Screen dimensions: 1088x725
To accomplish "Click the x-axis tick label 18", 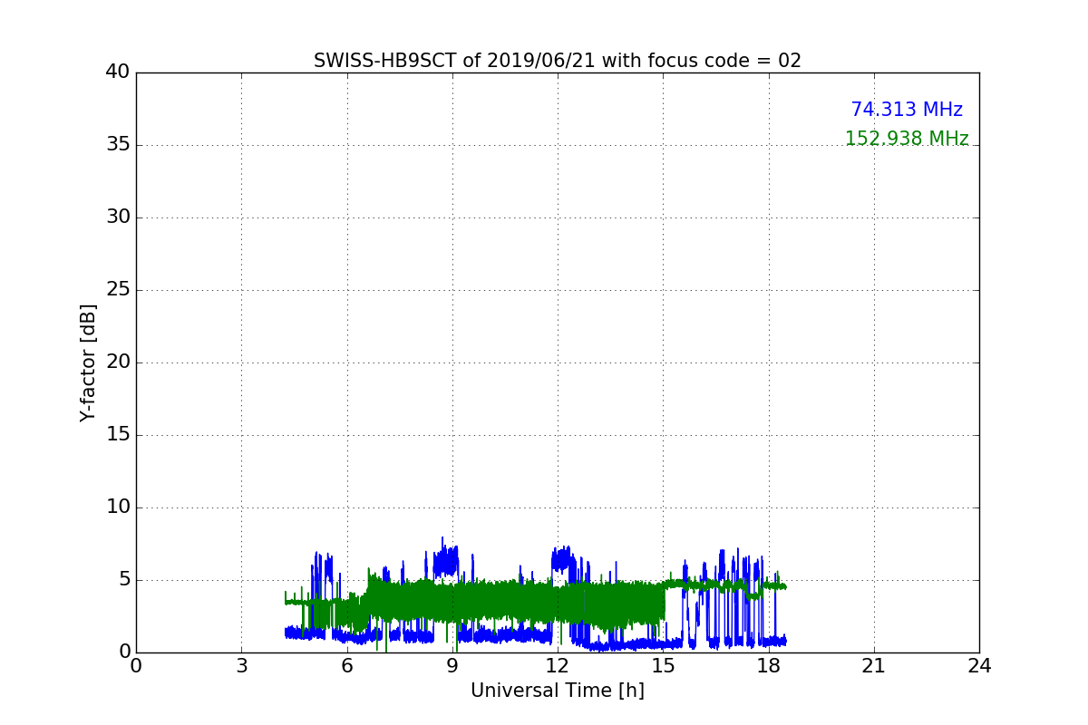I will [x=769, y=666].
